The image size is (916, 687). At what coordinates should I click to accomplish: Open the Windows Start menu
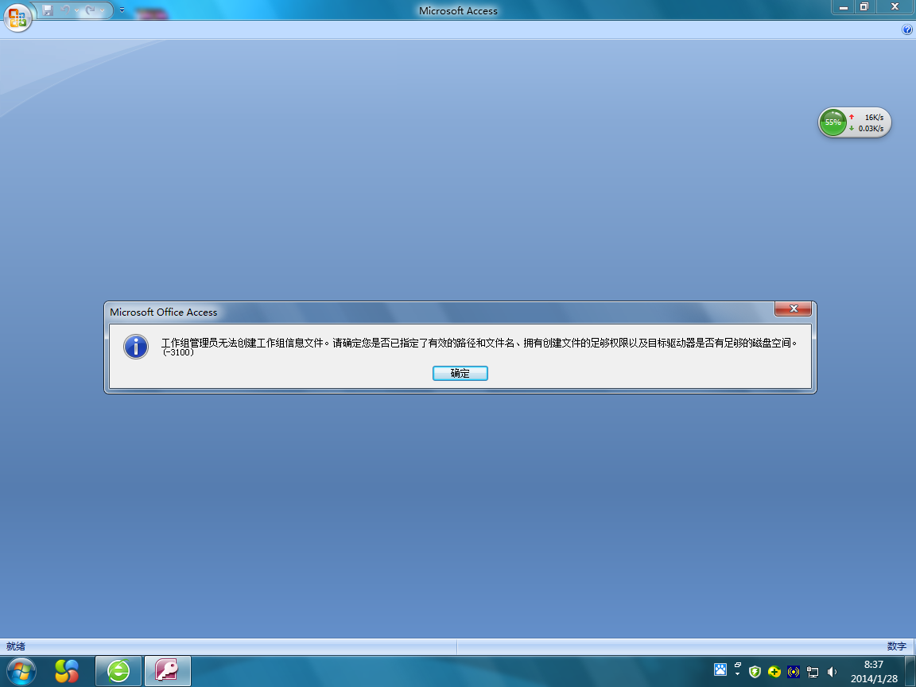coord(21,671)
